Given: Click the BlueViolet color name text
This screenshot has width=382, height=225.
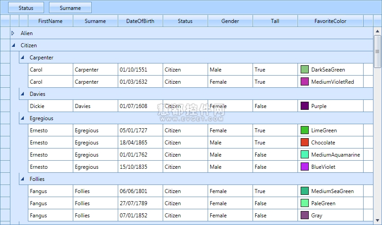Looking at the screenshot, I should pyautogui.click(x=323, y=167).
